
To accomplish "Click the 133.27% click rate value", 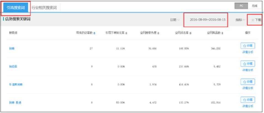I will point(184,103).
